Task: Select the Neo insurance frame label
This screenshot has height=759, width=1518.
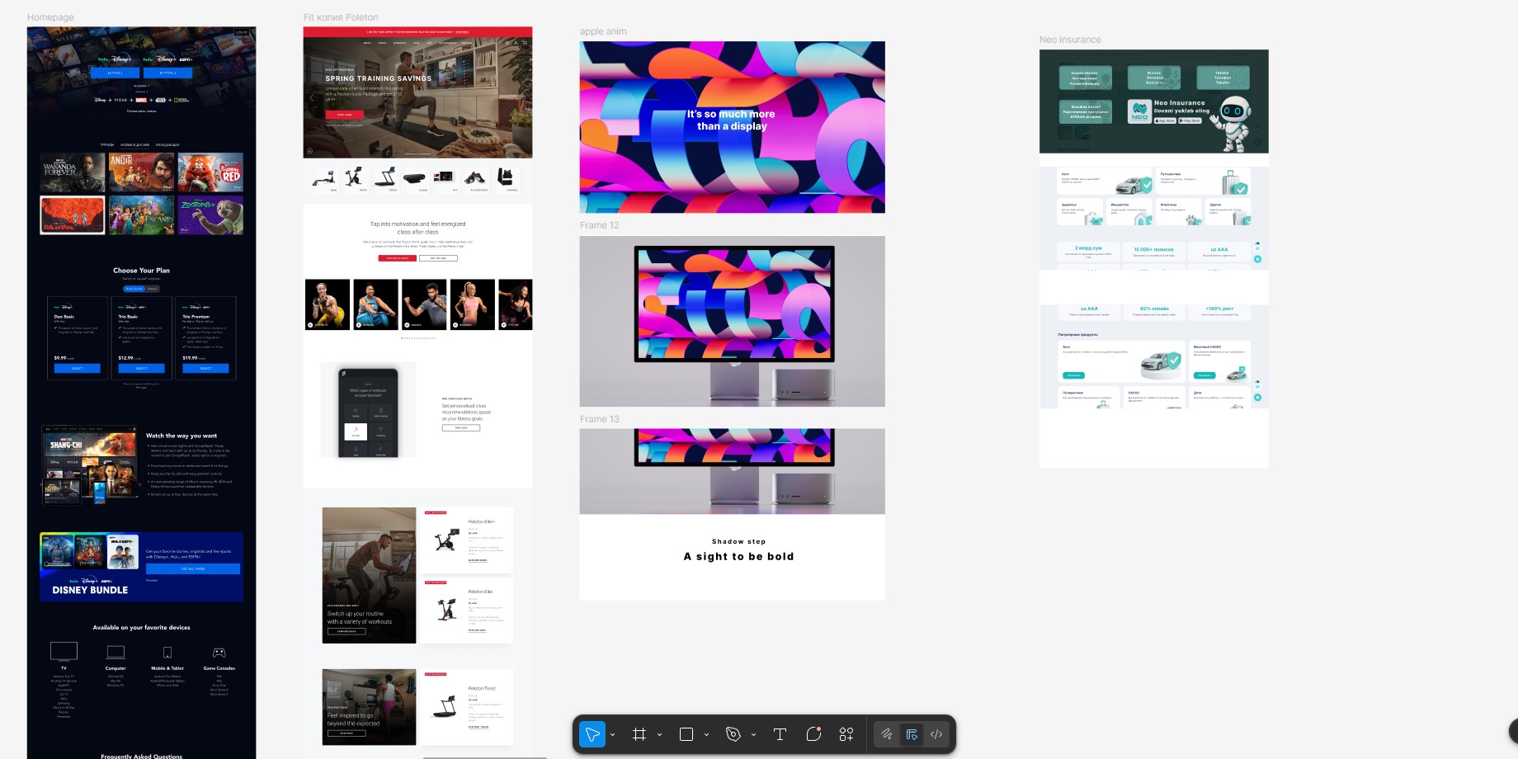Action: (x=1070, y=40)
